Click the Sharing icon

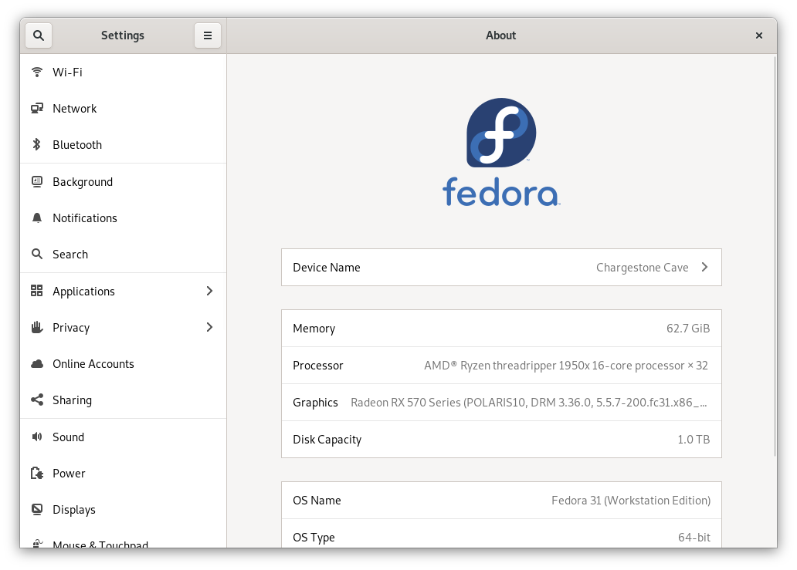click(36, 400)
